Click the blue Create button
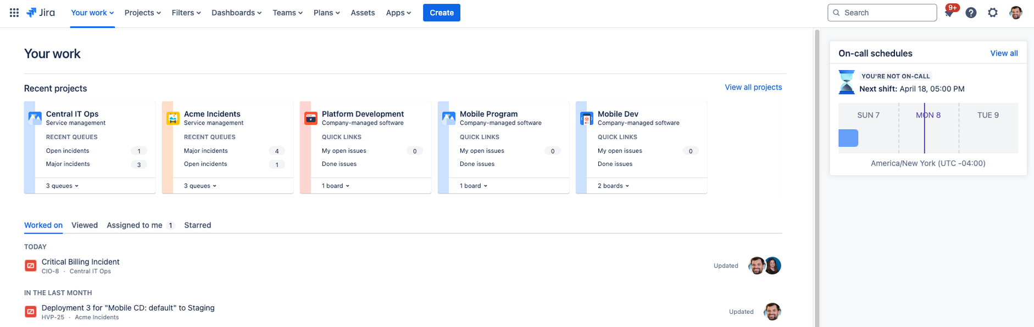The image size is (1034, 327). [x=442, y=13]
